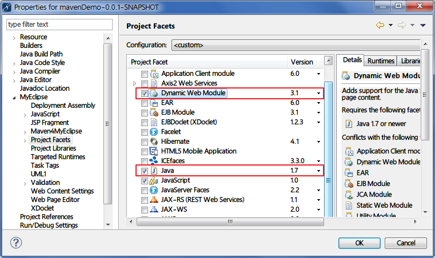Screen dimensions: 435x258
Task: Expand the Axis2 Web Services node
Action: click(x=134, y=83)
